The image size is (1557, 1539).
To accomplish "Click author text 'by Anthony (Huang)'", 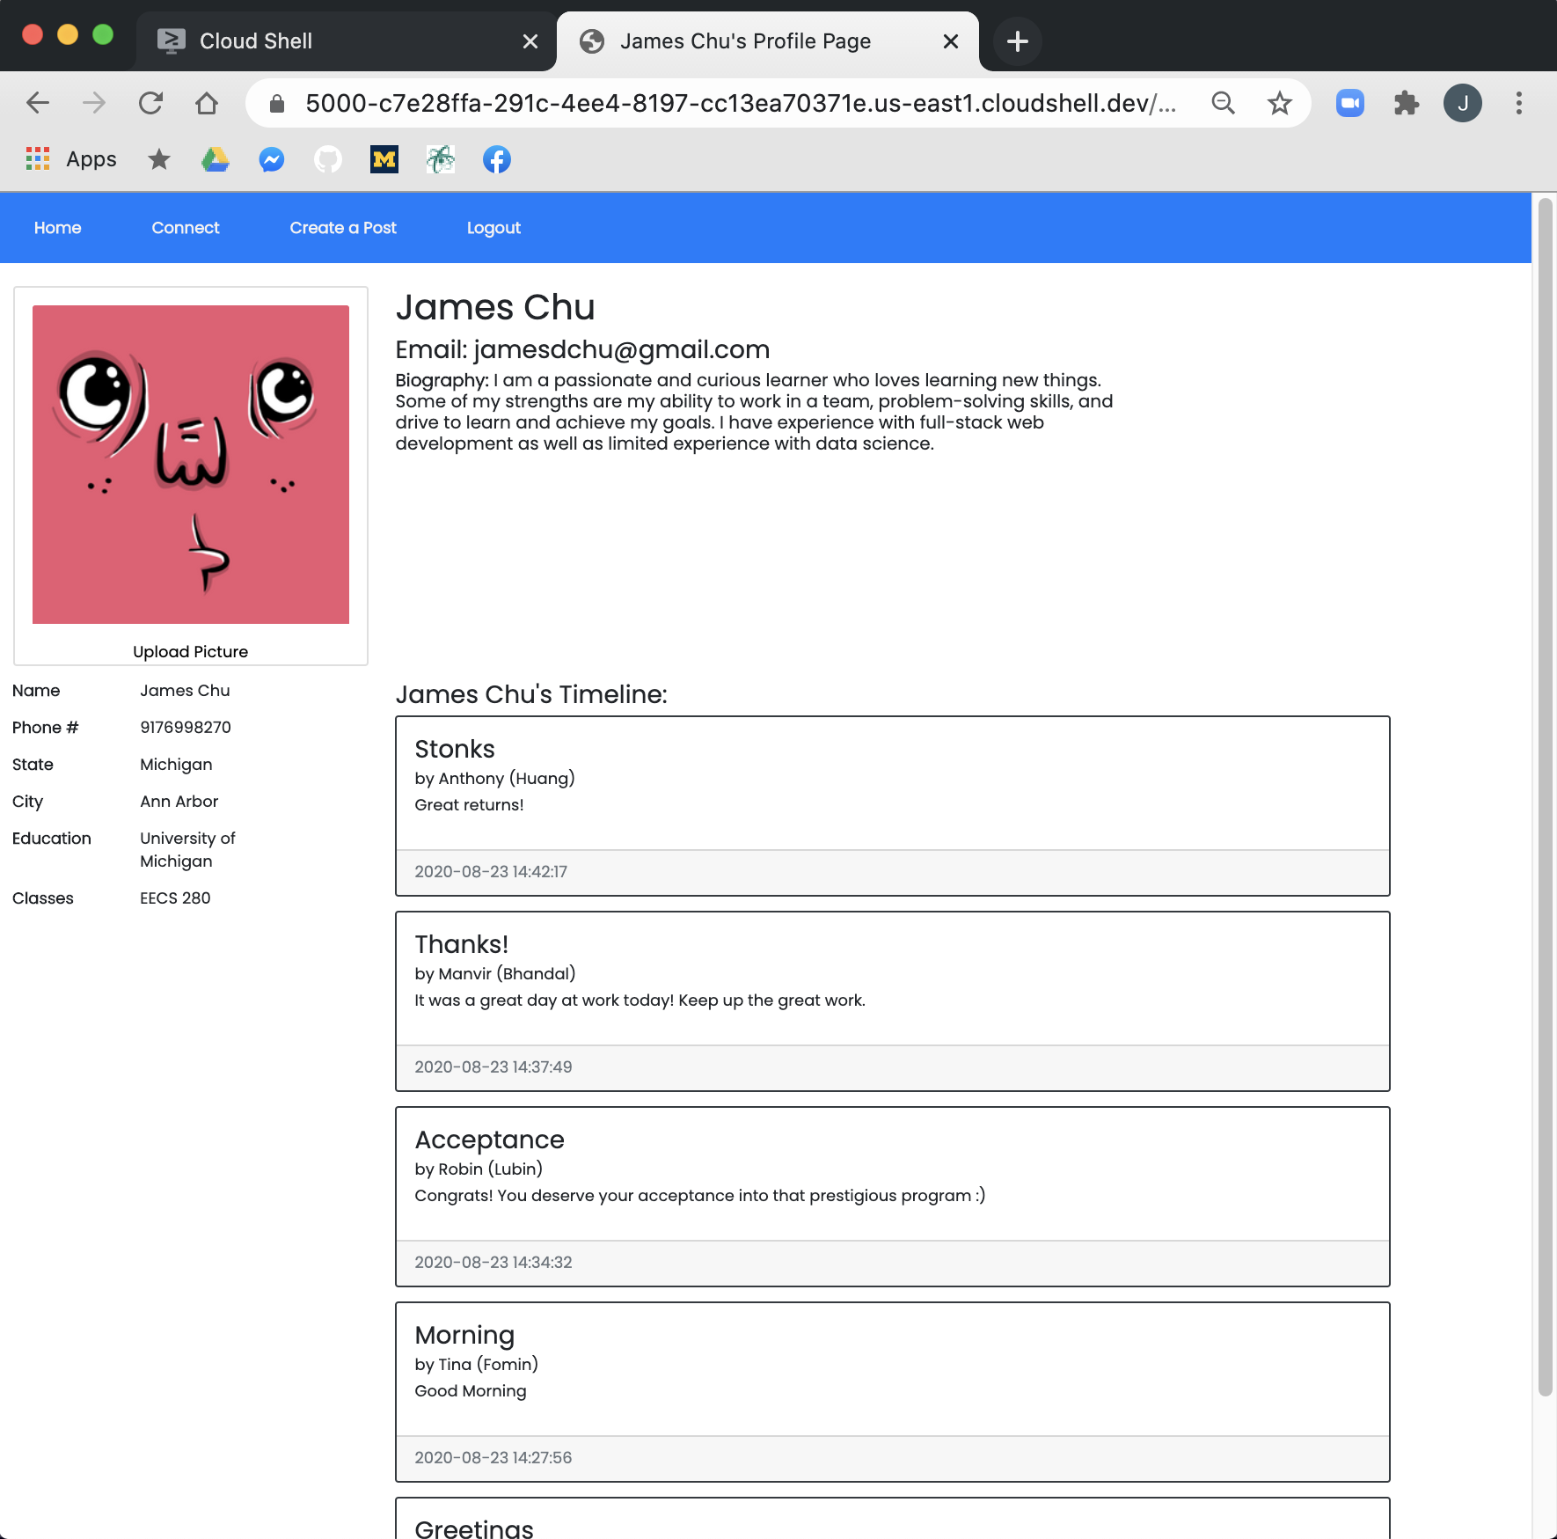I will 495,778.
